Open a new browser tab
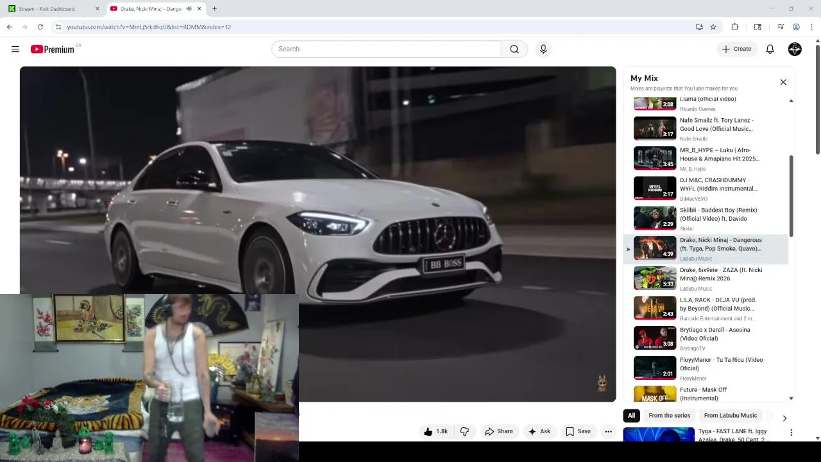The width and height of the screenshot is (821, 462). pos(214,9)
